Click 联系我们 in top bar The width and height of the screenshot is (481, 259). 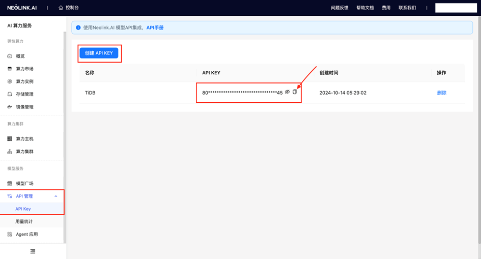[407, 8]
